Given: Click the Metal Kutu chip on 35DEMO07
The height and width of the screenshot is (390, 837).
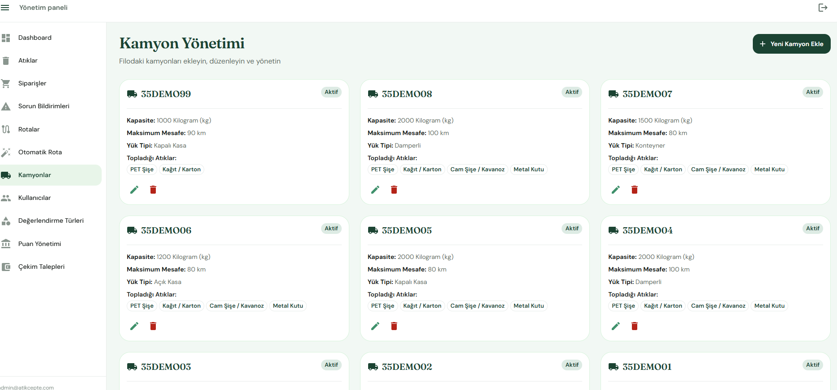Looking at the screenshot, I should click(769, 170).
